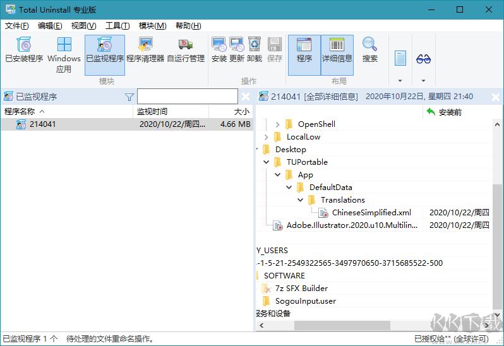Click the App folder icon

coord(289,175)
